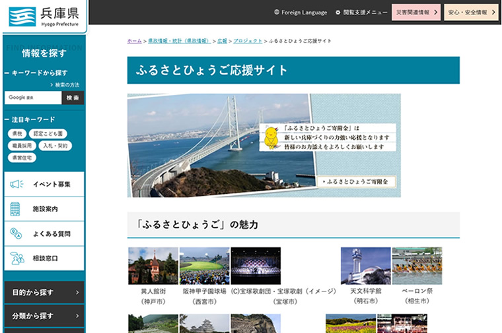Click the building icon for 施設案内
This screenshot has width=502, height=333.
click(16, 209)
